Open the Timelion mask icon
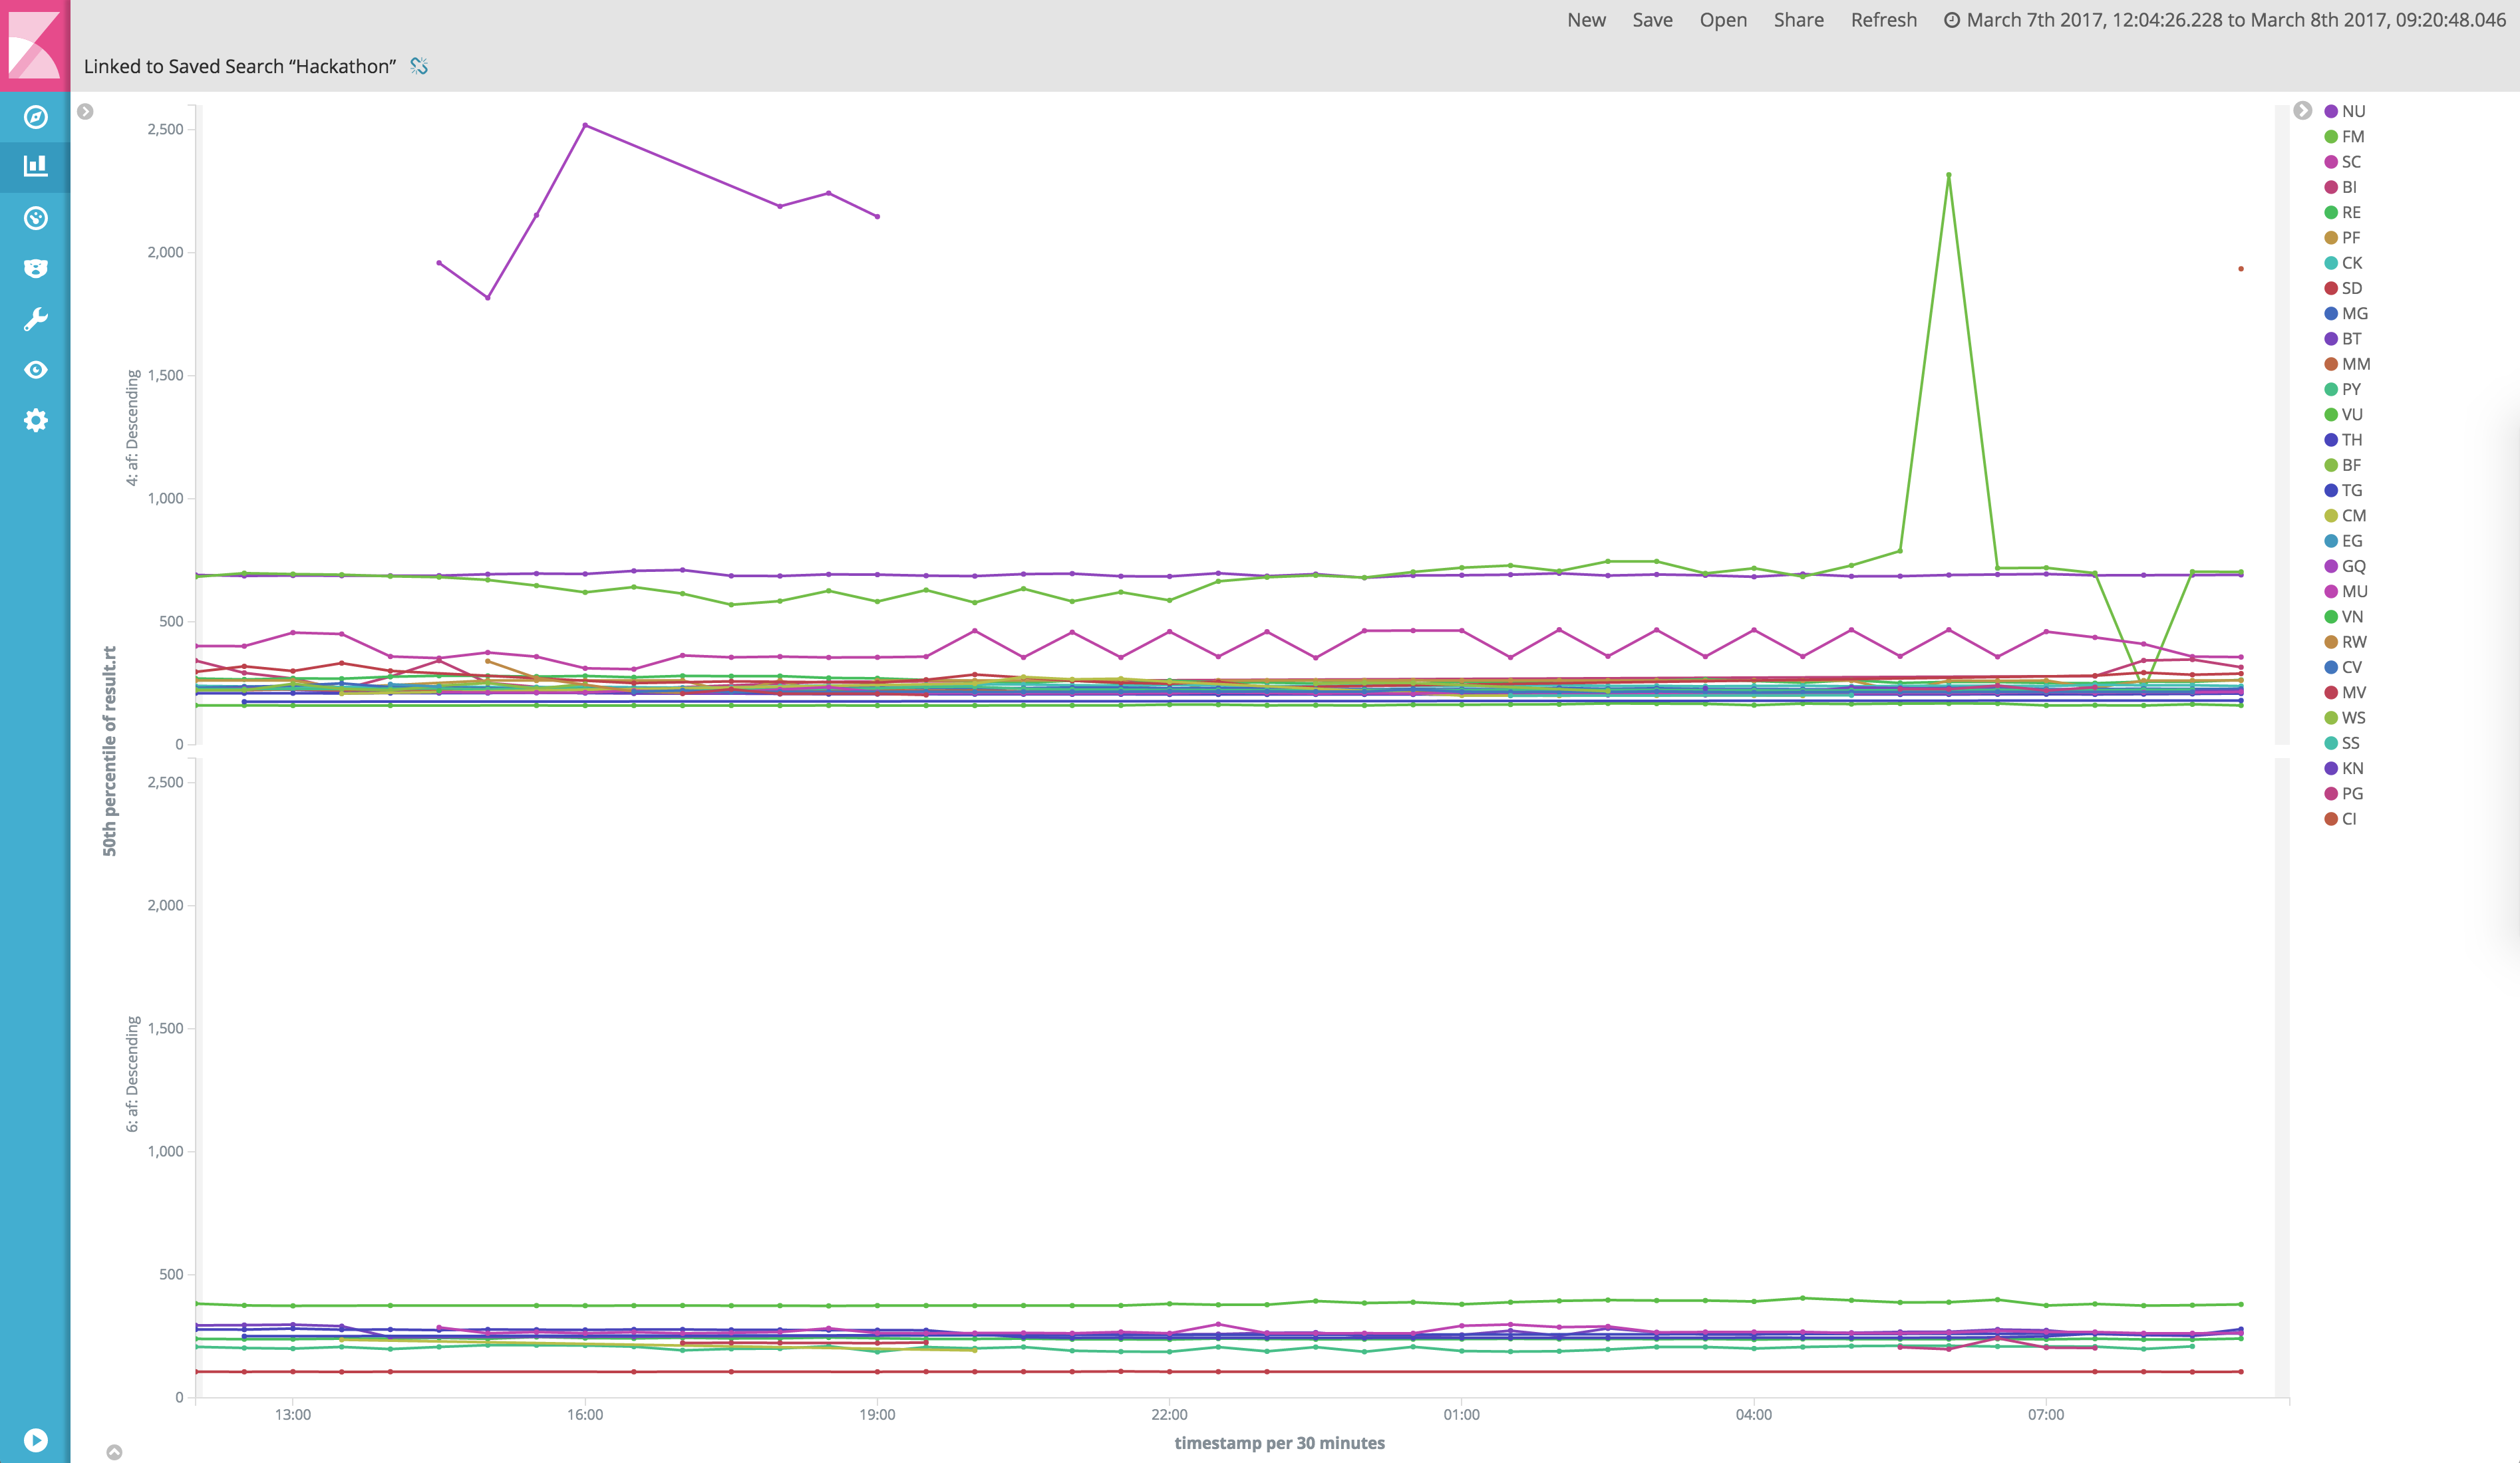Screen dimensions: 2520x1463 click(x=36, y=268)
